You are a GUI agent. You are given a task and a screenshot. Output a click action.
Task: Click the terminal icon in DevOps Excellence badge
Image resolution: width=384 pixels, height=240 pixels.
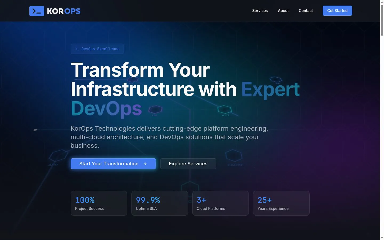click(x=77, y=49)
